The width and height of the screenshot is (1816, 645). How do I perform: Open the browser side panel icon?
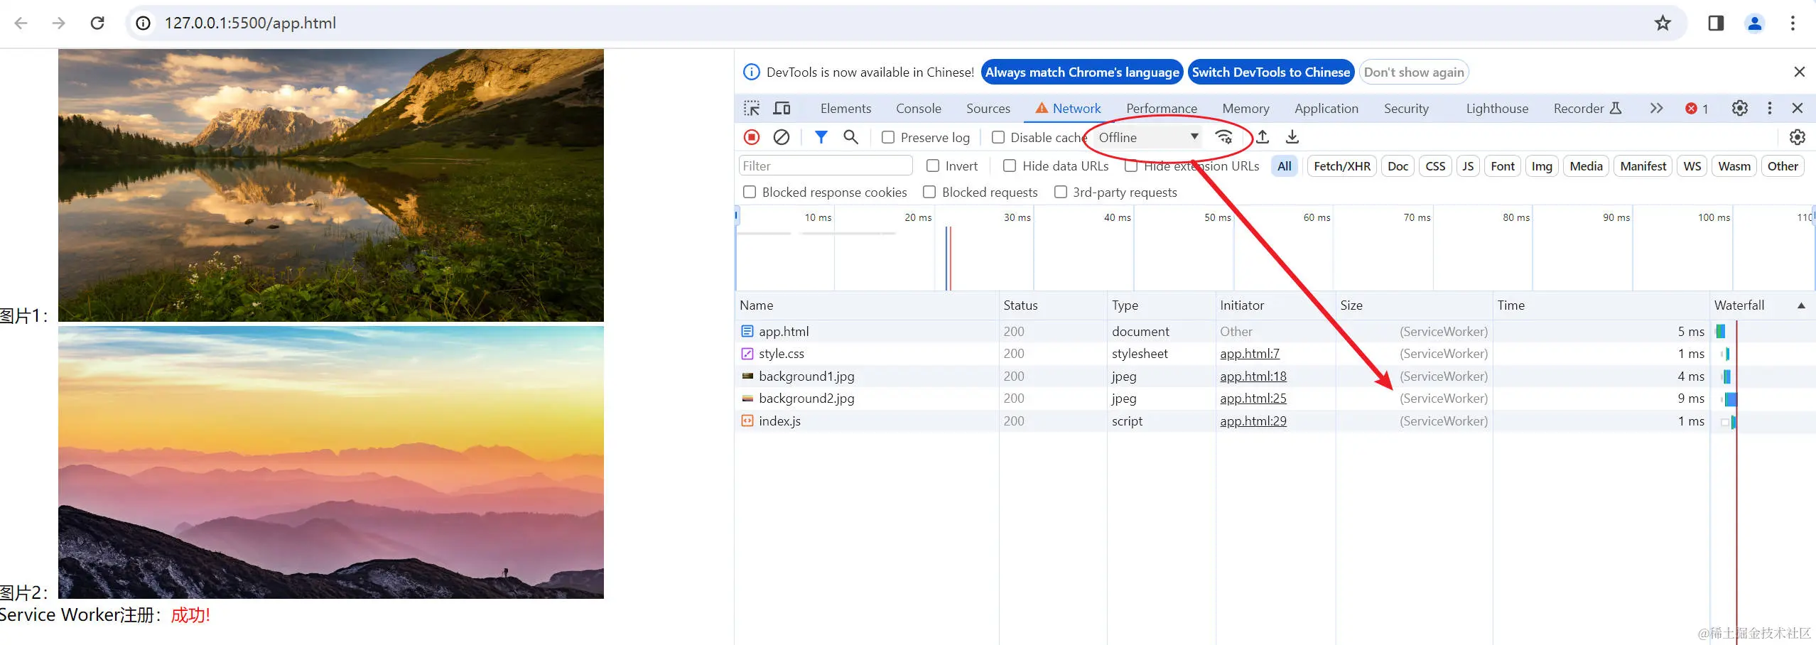pos(1716,23)
